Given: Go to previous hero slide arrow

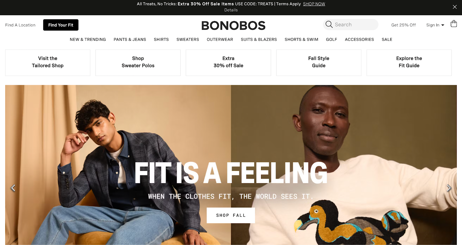Looking at the screenshot, I should (x=13, y=188).
